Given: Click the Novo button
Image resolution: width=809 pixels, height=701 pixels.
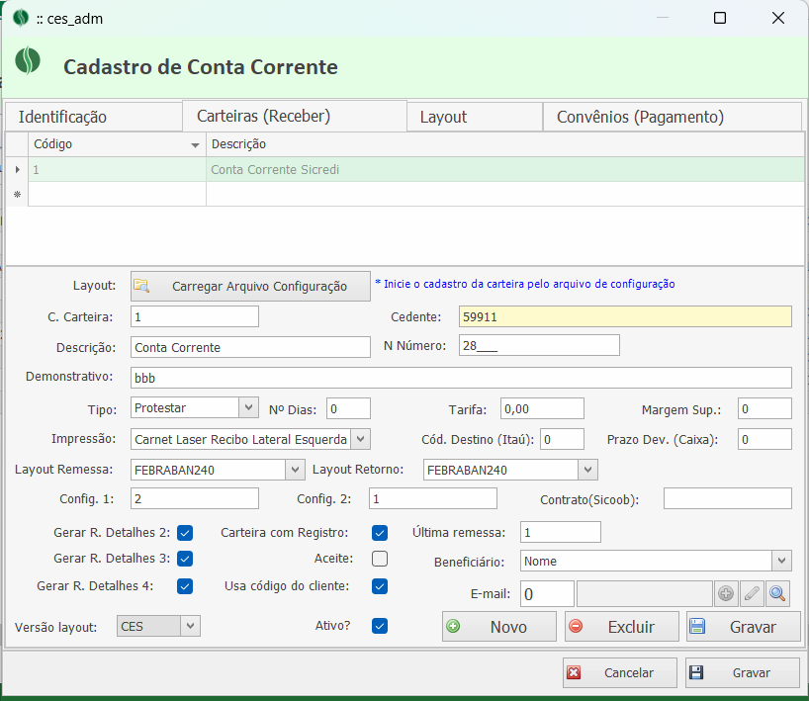Looking at the screenshot, I should [x=498, y=627].
